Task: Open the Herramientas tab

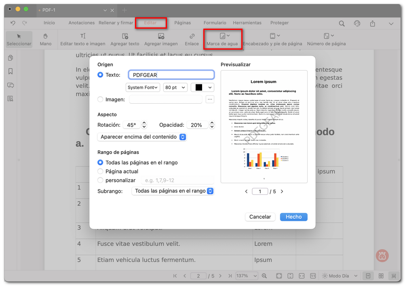Action: [247, 23]
